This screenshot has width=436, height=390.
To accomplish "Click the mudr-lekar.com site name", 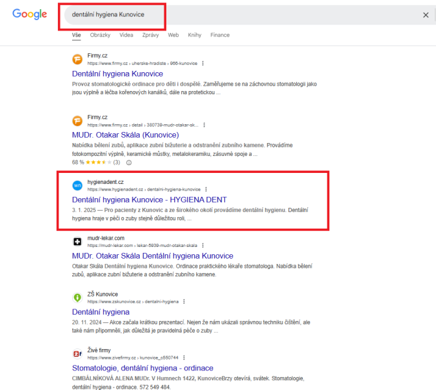I will [106, 238].
